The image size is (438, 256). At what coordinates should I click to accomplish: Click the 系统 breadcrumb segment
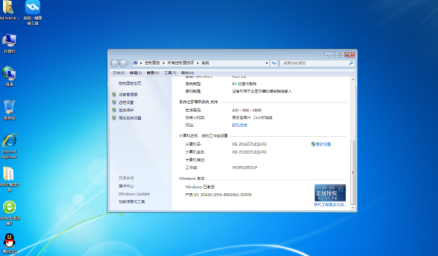coord(205,63)
